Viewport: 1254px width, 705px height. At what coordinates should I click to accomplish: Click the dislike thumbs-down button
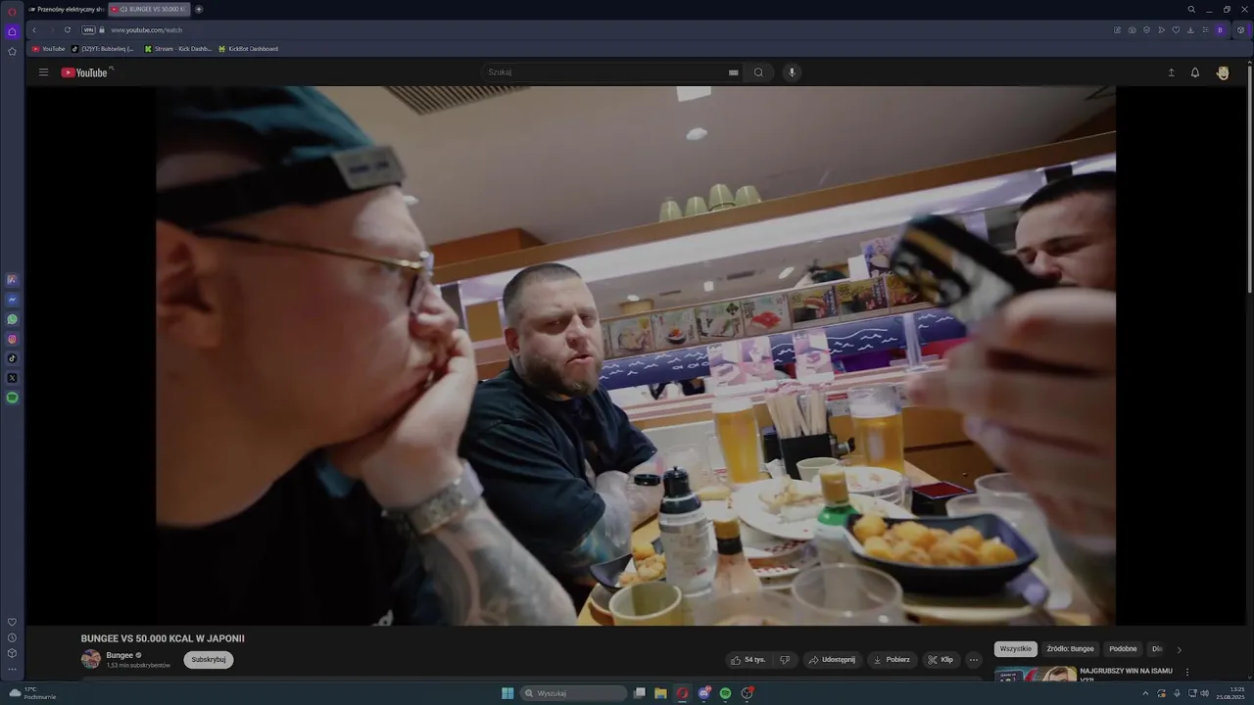click(785, 660)
